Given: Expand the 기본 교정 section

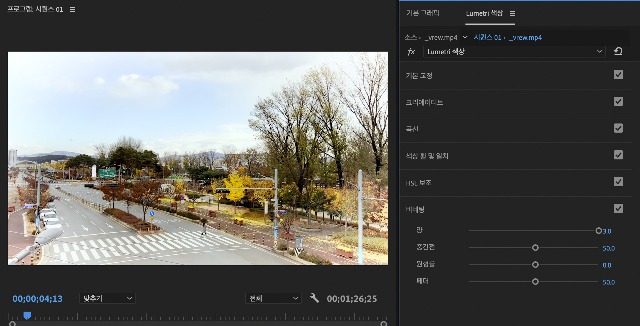Looking at the screenshot, I should coord(419,75).
